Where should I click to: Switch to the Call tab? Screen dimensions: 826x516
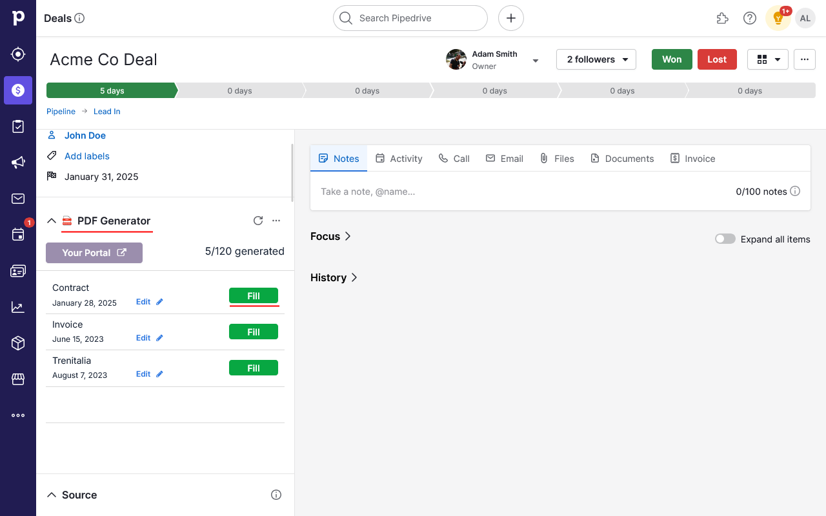click(x=454, y=159)
